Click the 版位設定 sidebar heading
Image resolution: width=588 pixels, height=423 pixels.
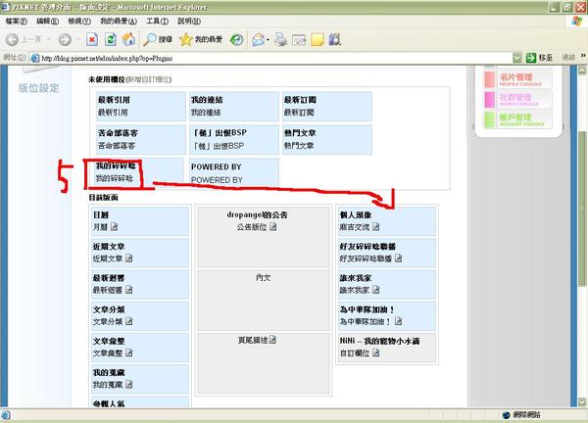pyautogui.click(x=39, y=88)
